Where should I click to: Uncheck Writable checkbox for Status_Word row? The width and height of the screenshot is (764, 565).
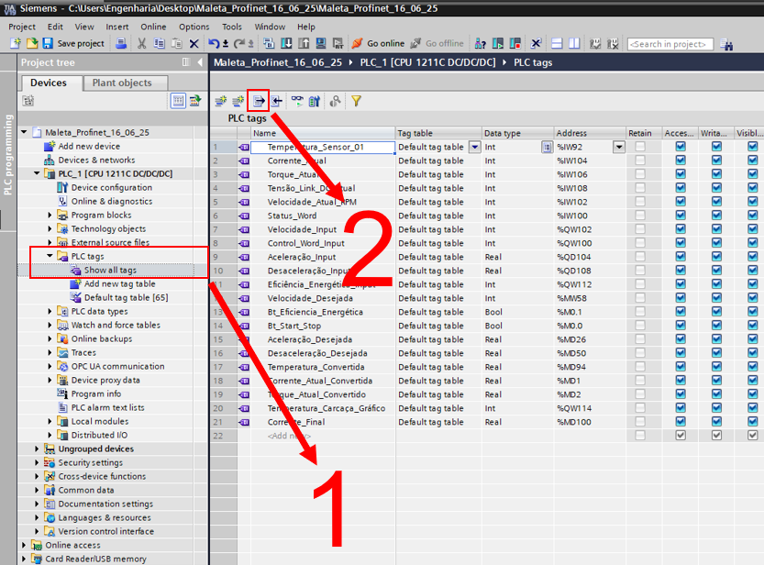tap(716, 216)
